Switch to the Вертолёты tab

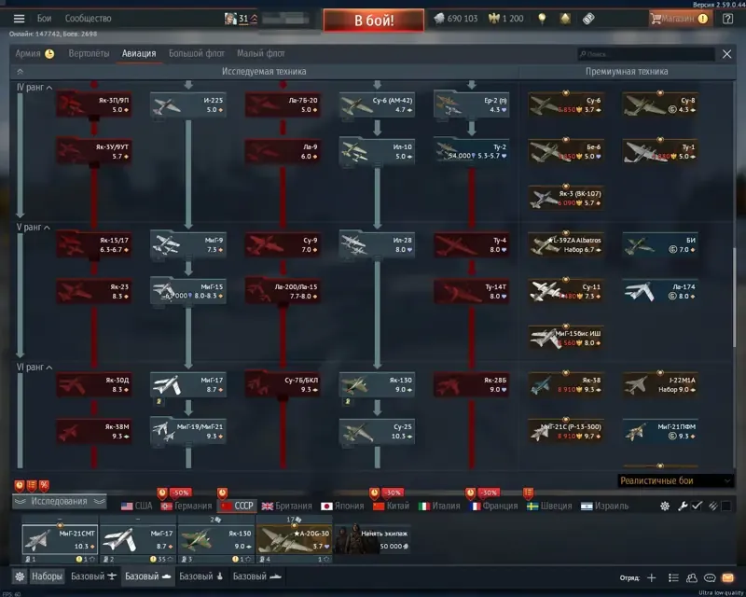click(89, 53)
